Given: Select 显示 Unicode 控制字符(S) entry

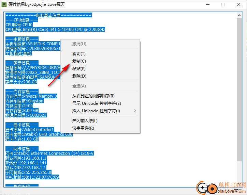Looking at the screenshot, I should click(x=100, y=103).
